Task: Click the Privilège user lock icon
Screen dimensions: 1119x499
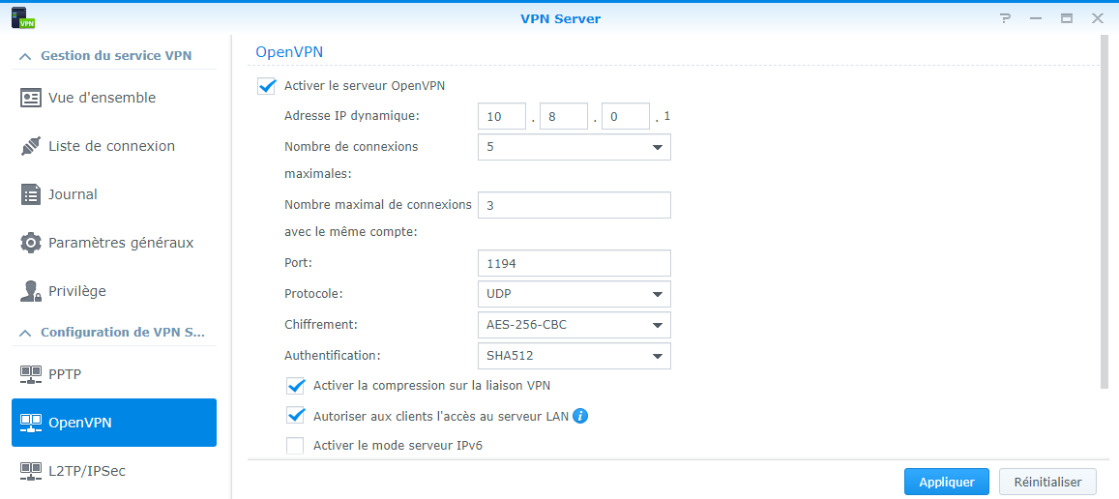Action: point(31,291)
